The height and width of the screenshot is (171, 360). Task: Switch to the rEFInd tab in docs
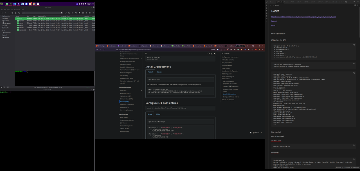coord(158,114)
